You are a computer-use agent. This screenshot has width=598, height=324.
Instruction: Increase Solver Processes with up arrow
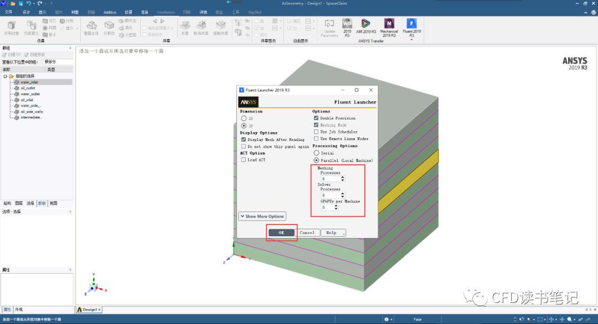tap(343, 194)
